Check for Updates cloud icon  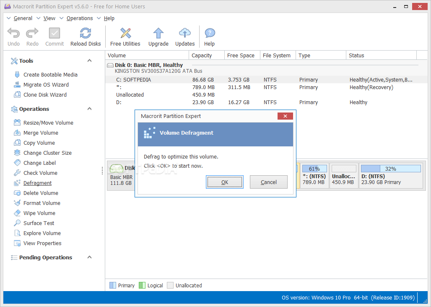[x=185, y=33]
